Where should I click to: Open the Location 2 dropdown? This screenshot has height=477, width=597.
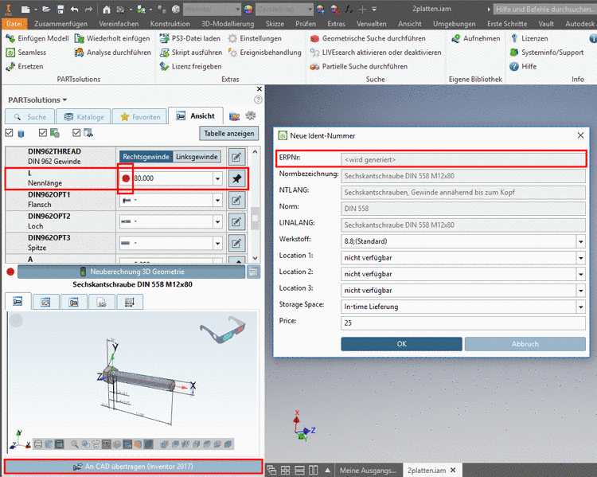pos(580,274)
